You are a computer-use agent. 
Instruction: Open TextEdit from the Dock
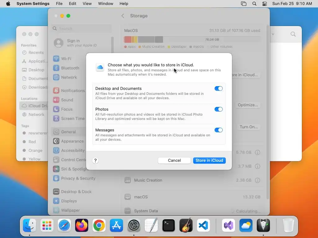151,225
